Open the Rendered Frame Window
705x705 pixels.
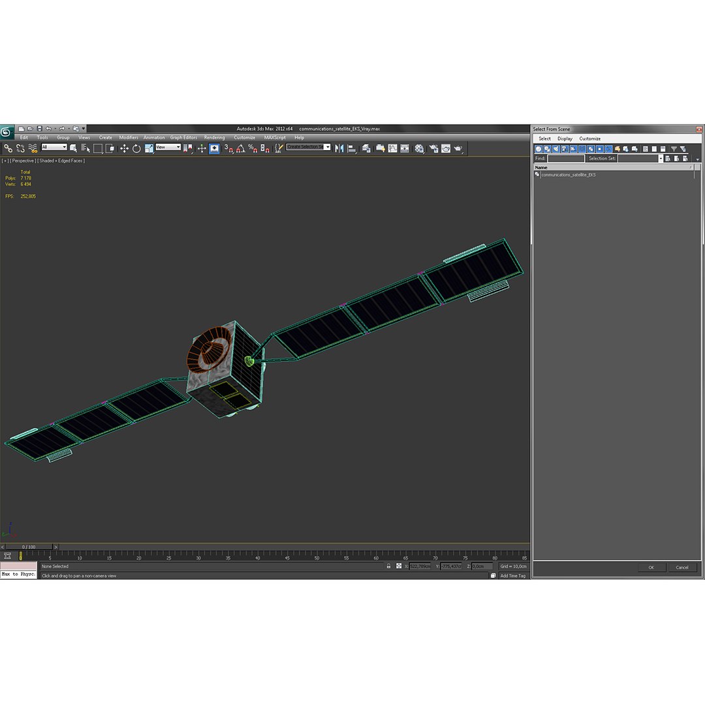446,148
